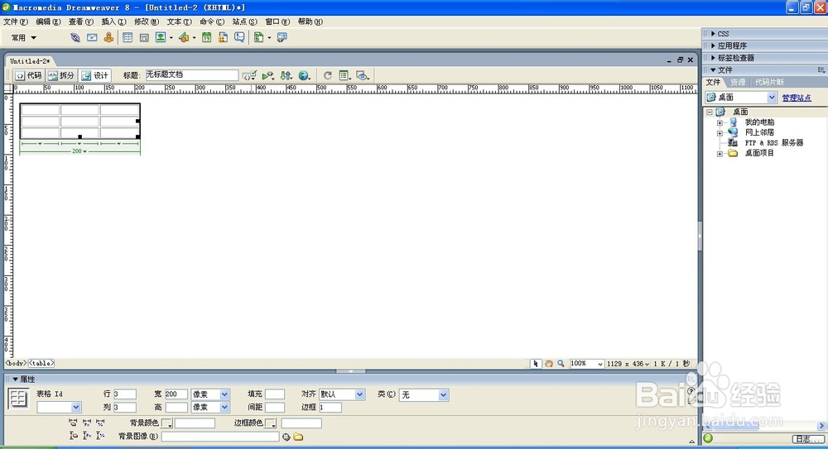Open the Tag Chooser icon
Screen dimensions: 828x449
click(282, 37)
